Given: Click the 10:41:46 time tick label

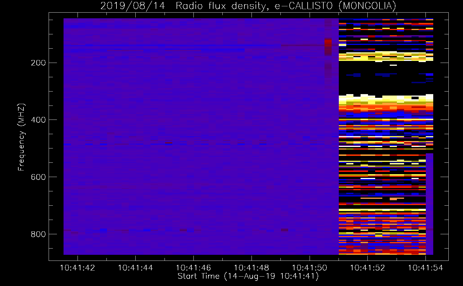Looking at the screenshot, I should click(193, 268).
